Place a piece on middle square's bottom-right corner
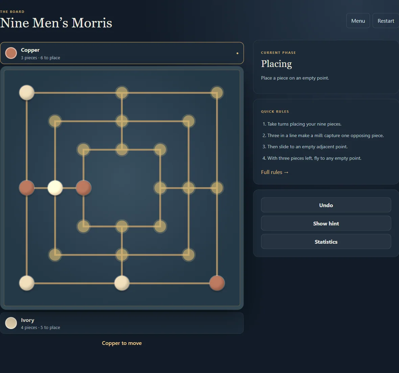Image resolution: width=399 pixels, height=373 pixels. point(189,255)
